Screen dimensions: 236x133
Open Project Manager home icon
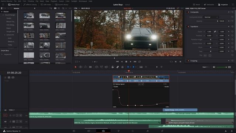(226, 131)
